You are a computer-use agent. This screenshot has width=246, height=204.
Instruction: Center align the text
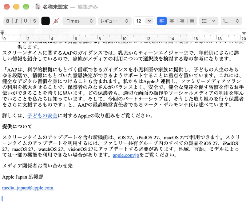coord(172,21)
